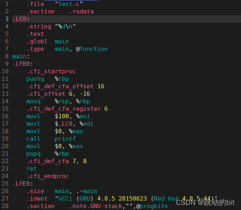
Task: Click the $100 immediate value
Action: tap(62, 116)
